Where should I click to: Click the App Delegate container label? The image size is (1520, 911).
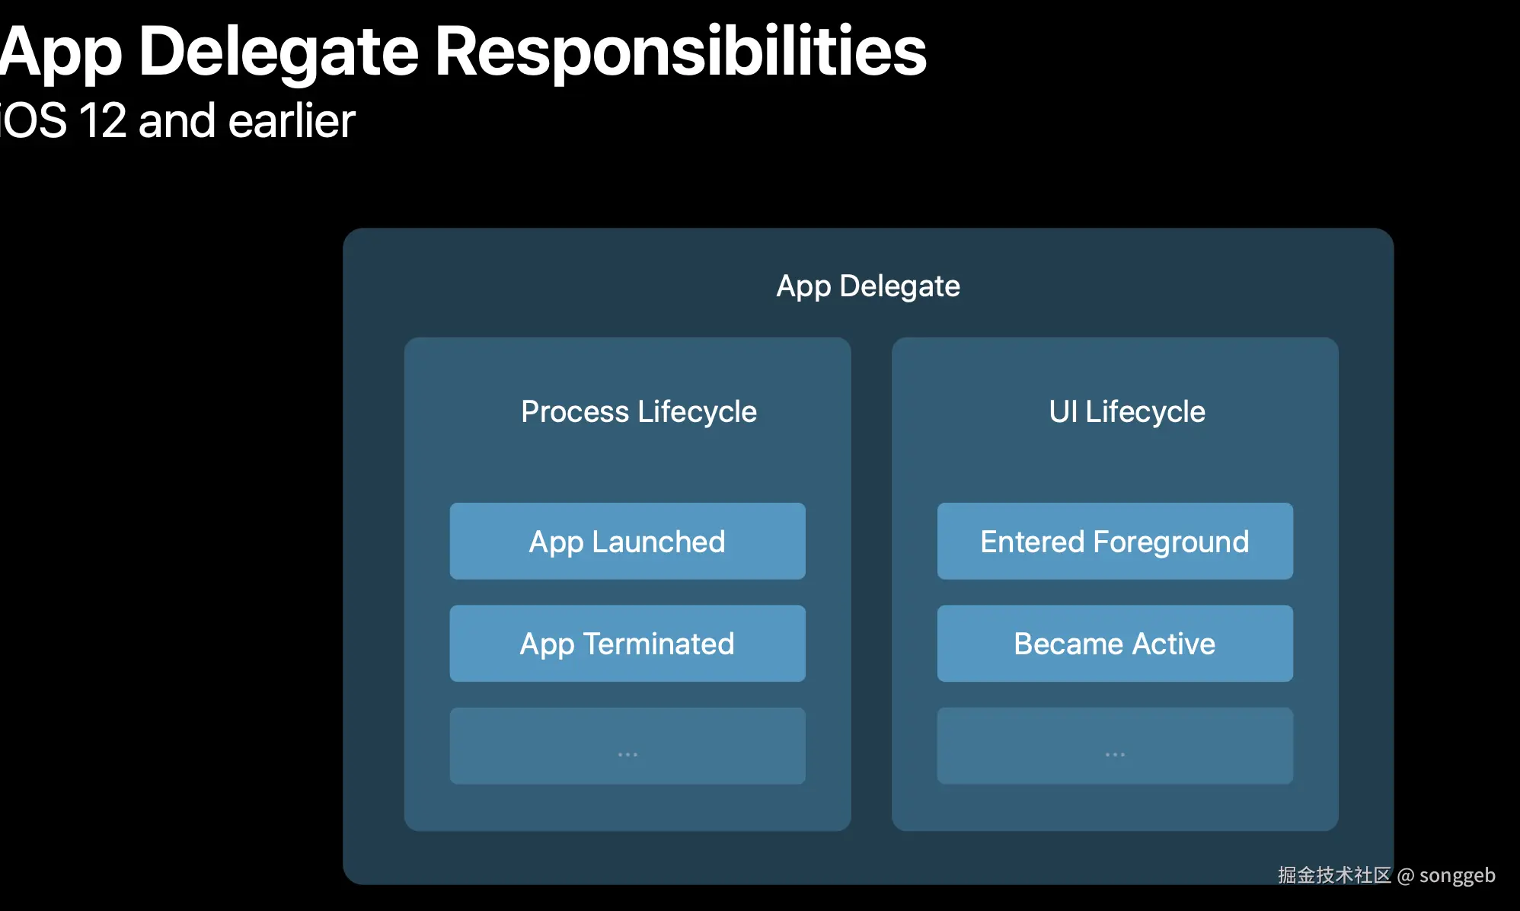tap(867, 286)
